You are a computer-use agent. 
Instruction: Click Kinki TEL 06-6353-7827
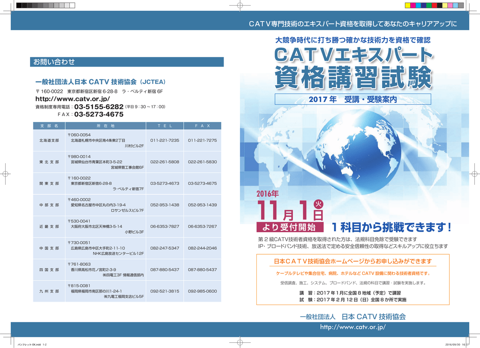point(165,227)
